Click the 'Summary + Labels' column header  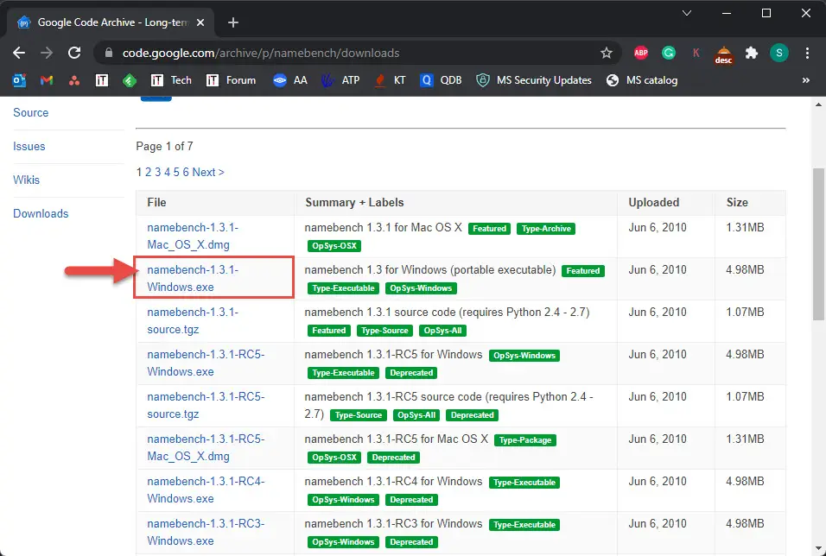point(354,203)
